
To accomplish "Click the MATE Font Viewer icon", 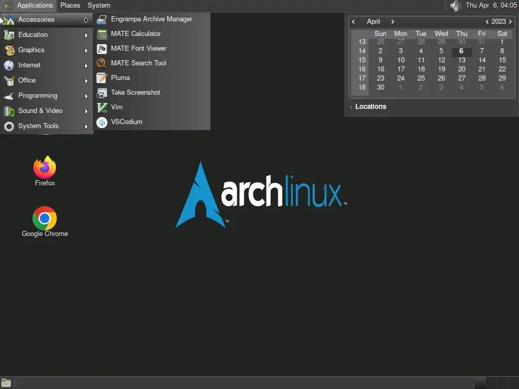I will tap(101, 49).
